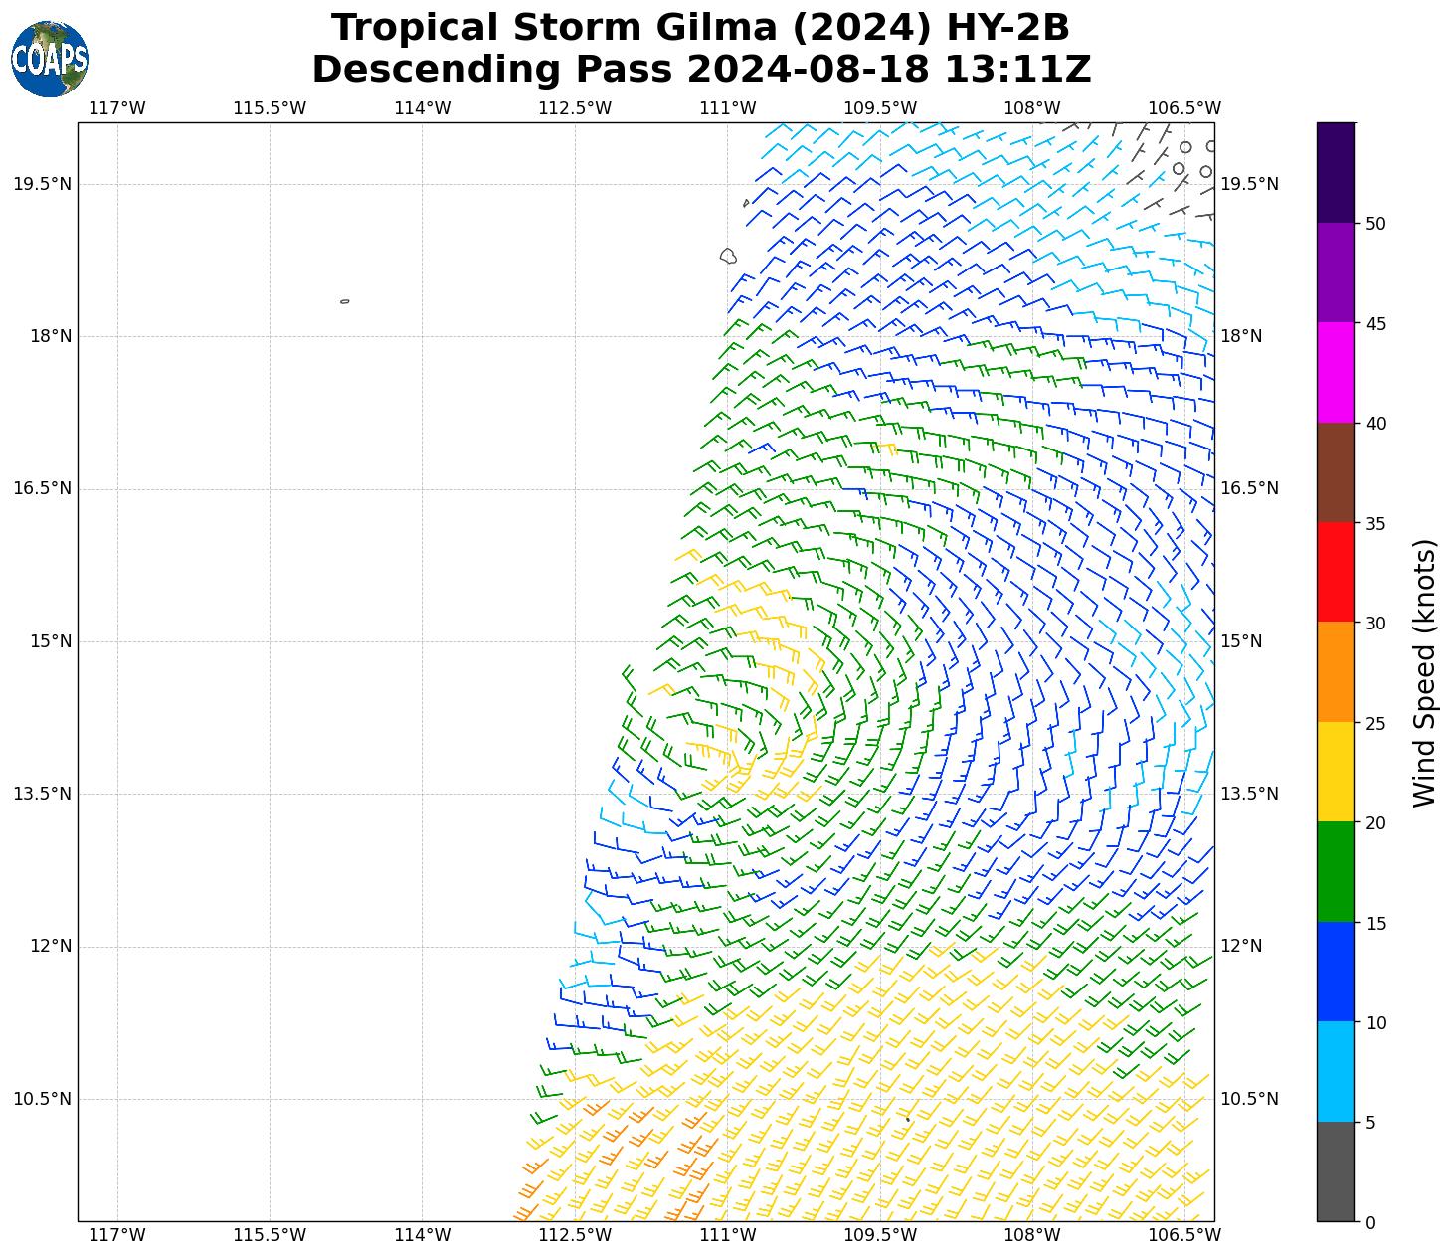This screenshot has height=1257, width=1453.
Task: Select the magenta 40-45 knot color band
Action: pyautogui.click(x=1335, y=372)
